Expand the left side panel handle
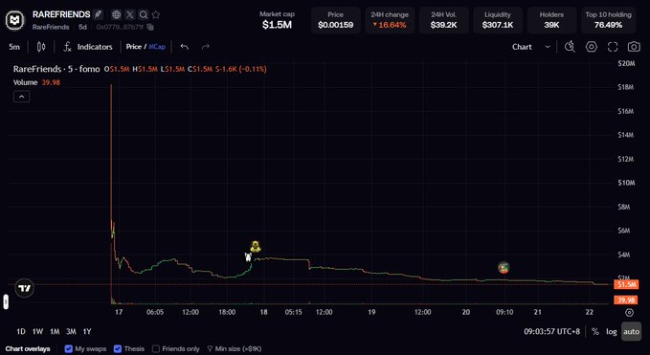Viewport: 650px width, 355px height. click(x=6, y=301)
